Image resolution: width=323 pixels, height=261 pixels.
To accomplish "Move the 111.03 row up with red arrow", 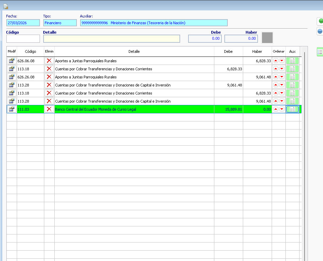I will point(276,109).
